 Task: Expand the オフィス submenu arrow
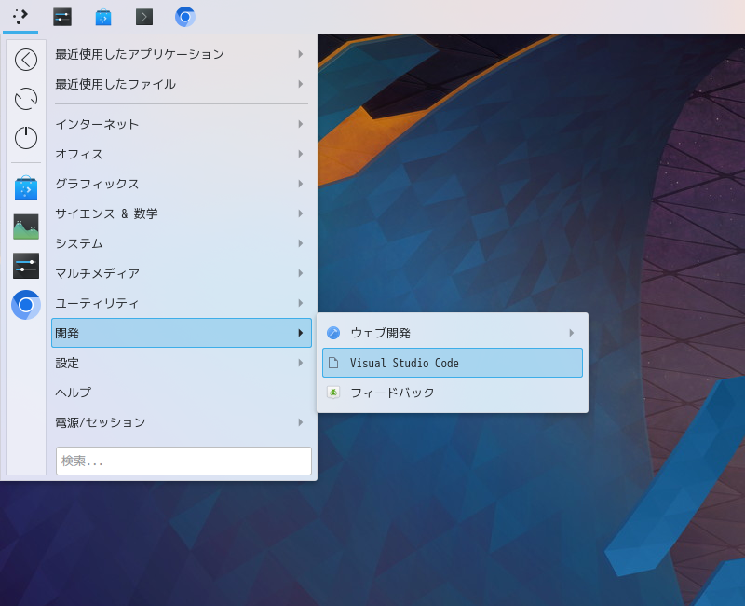coord(300,154)
